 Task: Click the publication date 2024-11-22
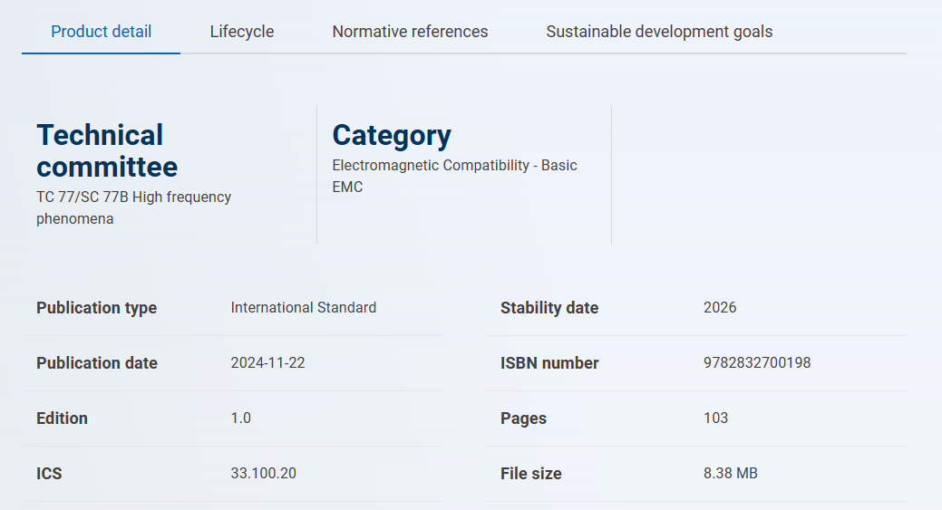point(267,363)
